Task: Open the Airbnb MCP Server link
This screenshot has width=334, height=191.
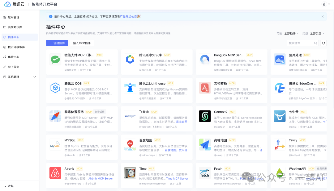Action: tap(101, 179)
